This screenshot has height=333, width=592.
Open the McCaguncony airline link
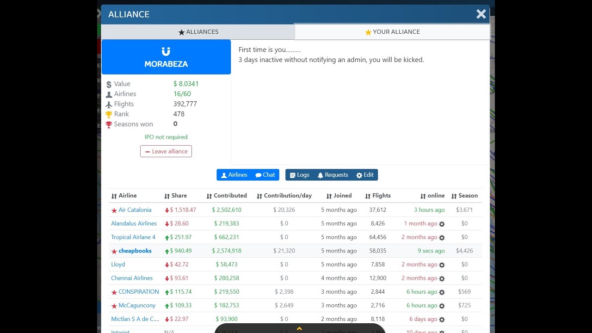pyautogui.click(x=137, y=306)
